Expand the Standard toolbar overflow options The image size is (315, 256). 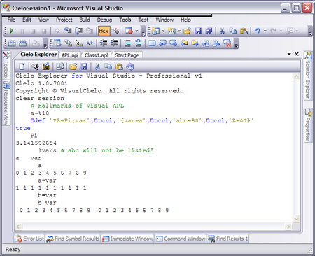(310, 31)
